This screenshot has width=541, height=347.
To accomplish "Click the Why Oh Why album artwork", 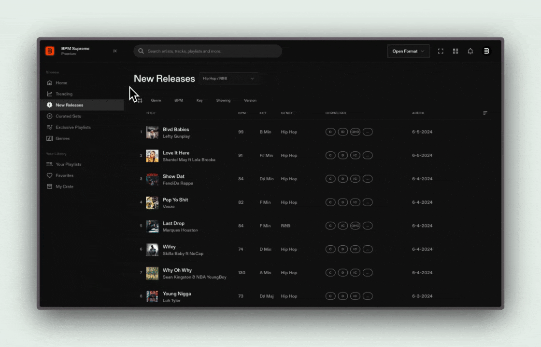I will click(x=152, y=273).
